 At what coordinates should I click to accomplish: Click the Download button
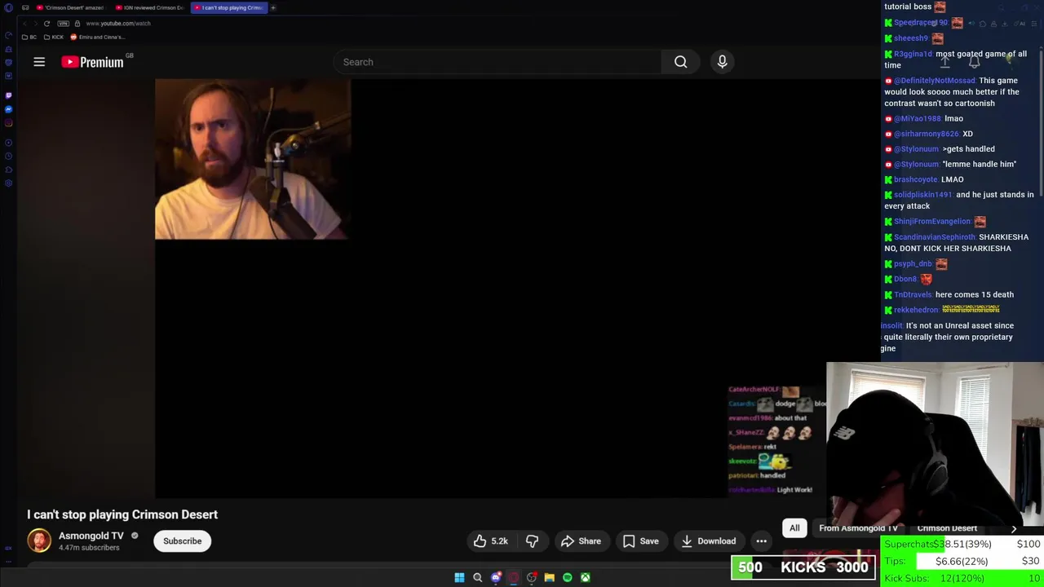tap(709, 541)
